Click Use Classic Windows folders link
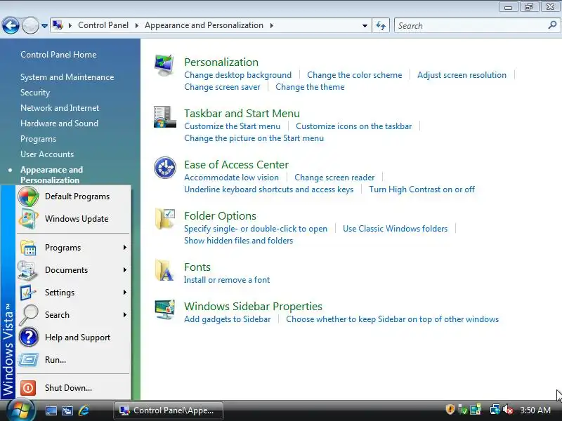 pos(395,229)
